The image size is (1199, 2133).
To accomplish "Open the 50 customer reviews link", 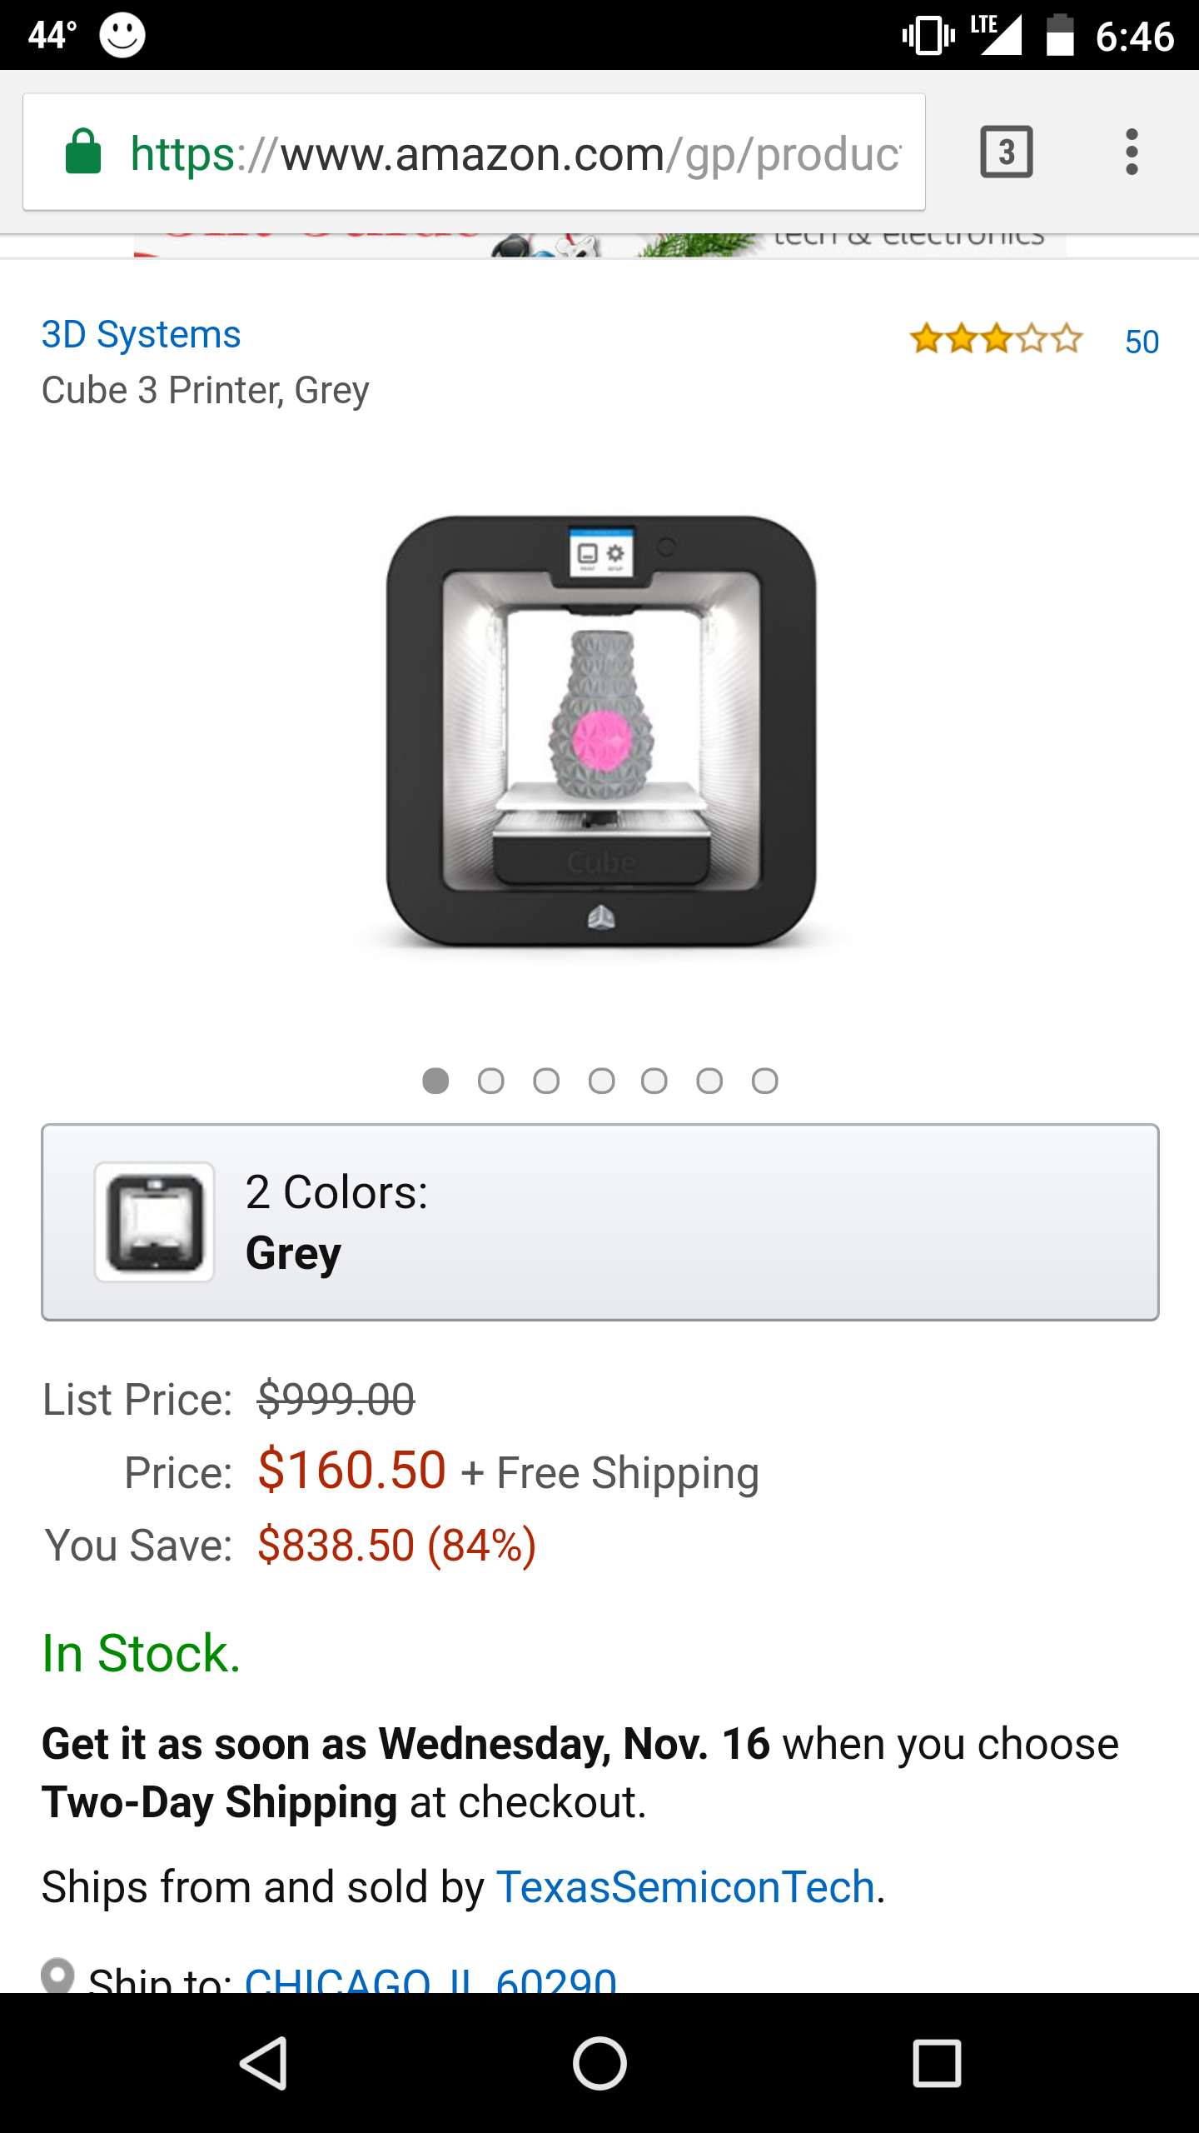I will [1142, 342].
